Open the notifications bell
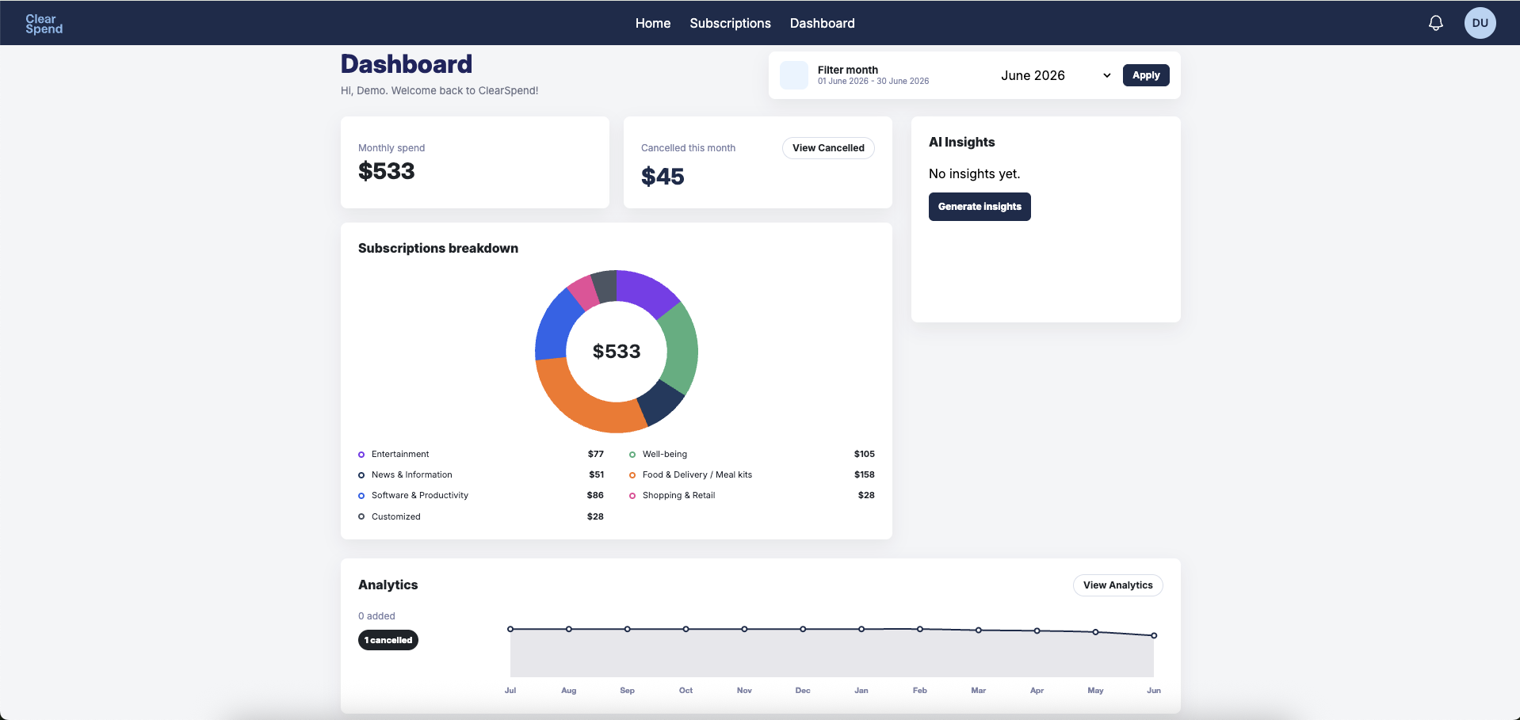Viewport: 1520px width, 720px height. tap(1435, 23)
